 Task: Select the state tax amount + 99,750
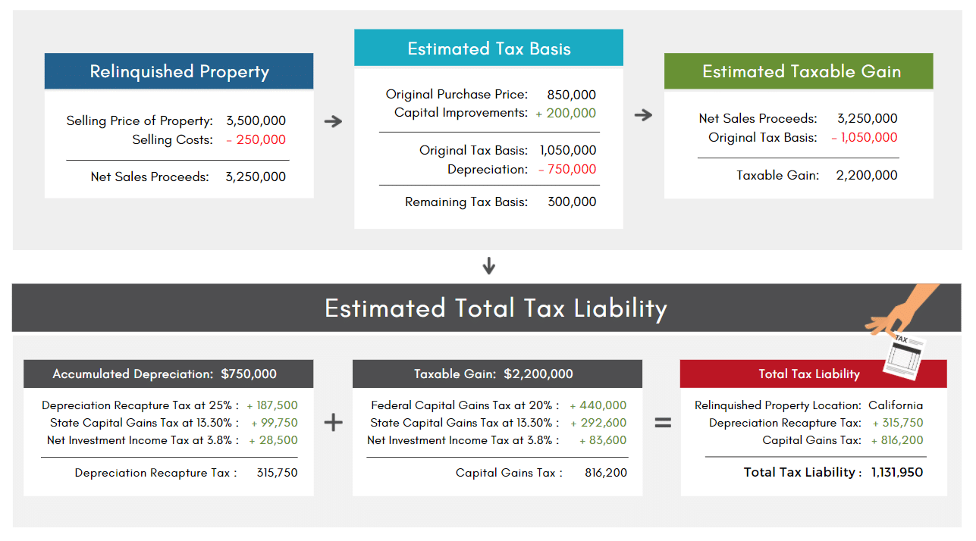click(275, 423)
